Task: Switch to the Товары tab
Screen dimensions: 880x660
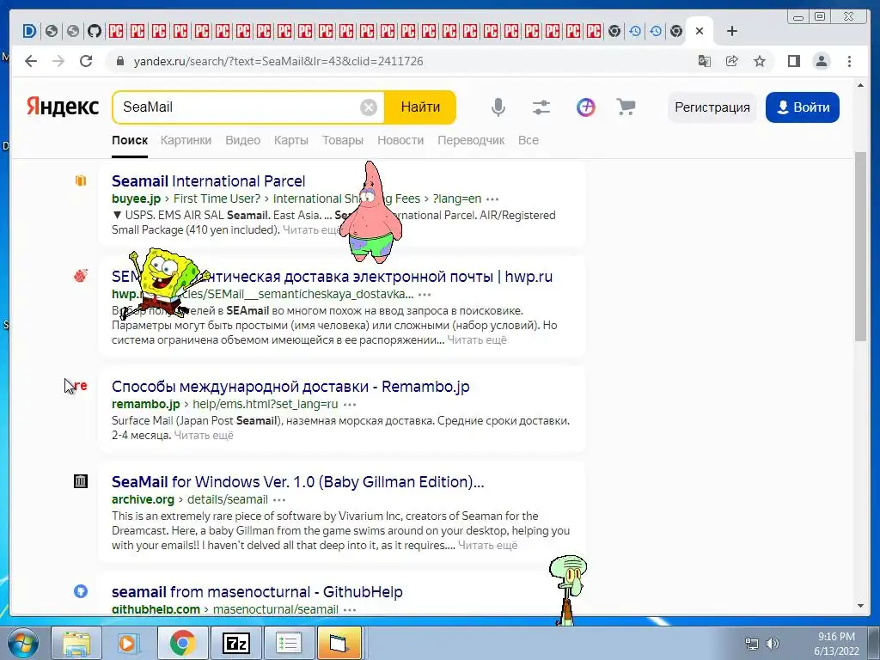Action: [x=342, y=140]
